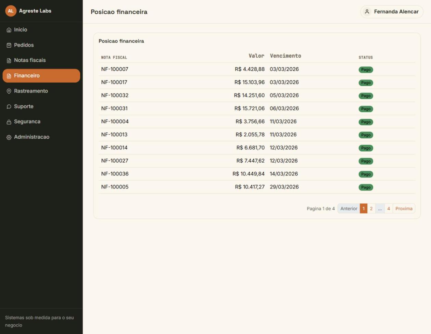Sort by the Status column header
The image size is (431, 334).
click(366, 58)
